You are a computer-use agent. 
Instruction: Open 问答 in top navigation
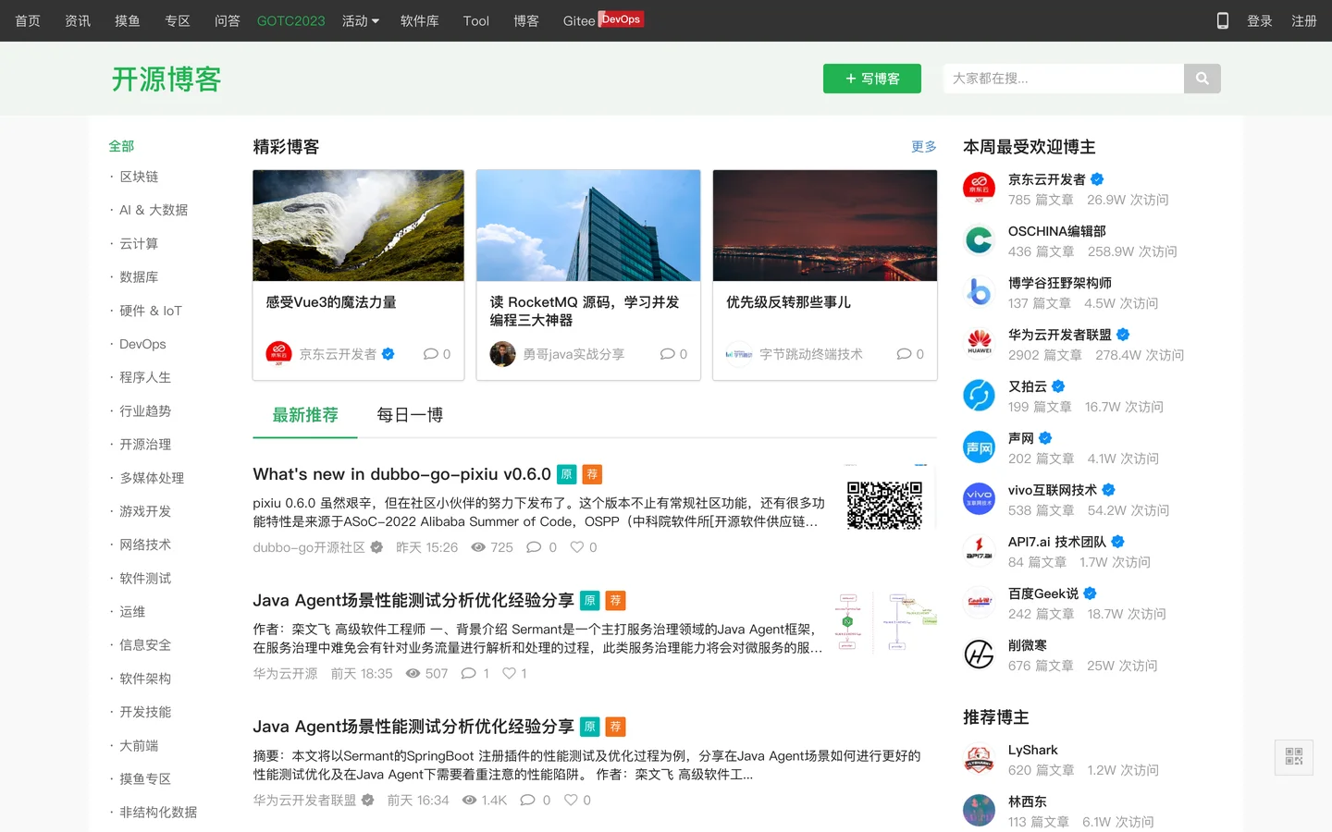228,20
